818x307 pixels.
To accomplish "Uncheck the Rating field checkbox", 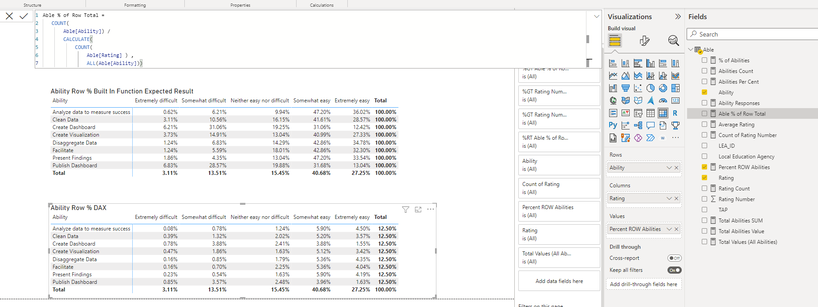I will [x=704, y=178].
